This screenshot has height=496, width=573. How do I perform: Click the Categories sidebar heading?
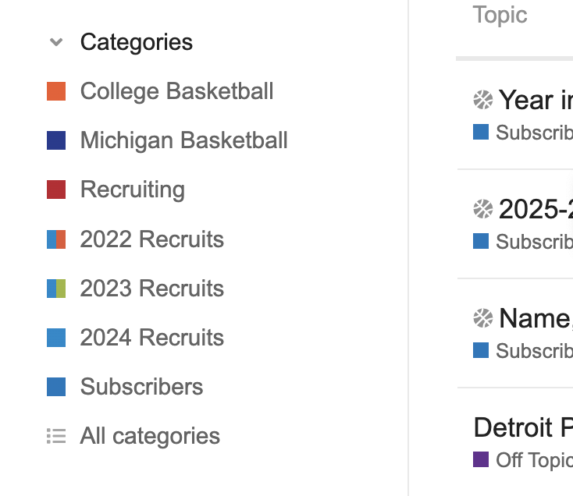[x=136, y=42]
